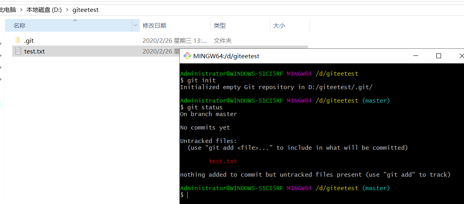This screenshot has width=464, height=204.
Task: Click the "Untracked files:" line
Action: (208, 141)
